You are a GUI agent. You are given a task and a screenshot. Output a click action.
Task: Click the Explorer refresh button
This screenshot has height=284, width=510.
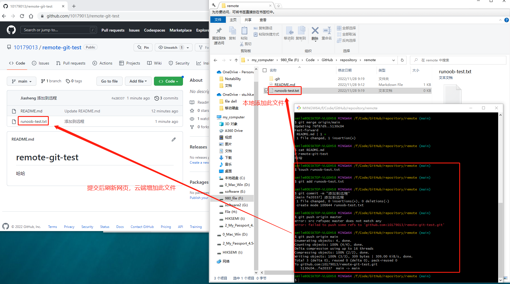tap(402, 60)
